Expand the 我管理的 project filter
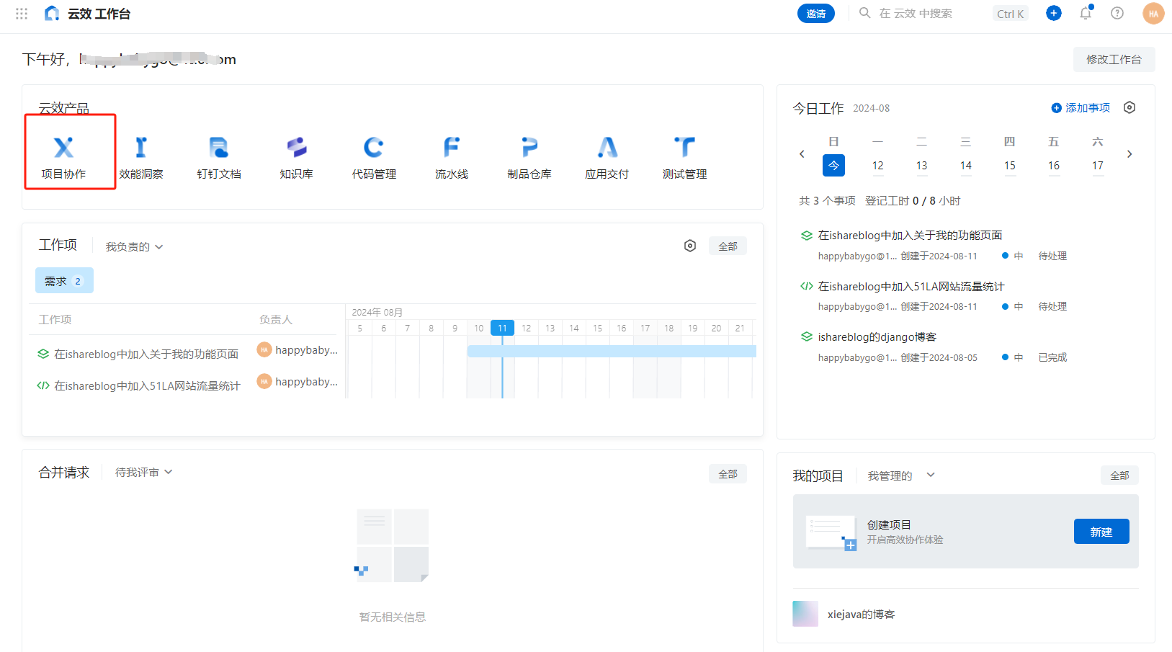Viewport: 1172px width, 652px height. (x=900, y=475)
